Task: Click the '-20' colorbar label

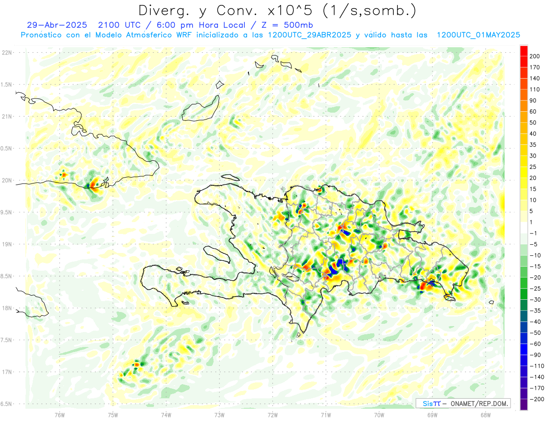Action: tap(535, 277)
